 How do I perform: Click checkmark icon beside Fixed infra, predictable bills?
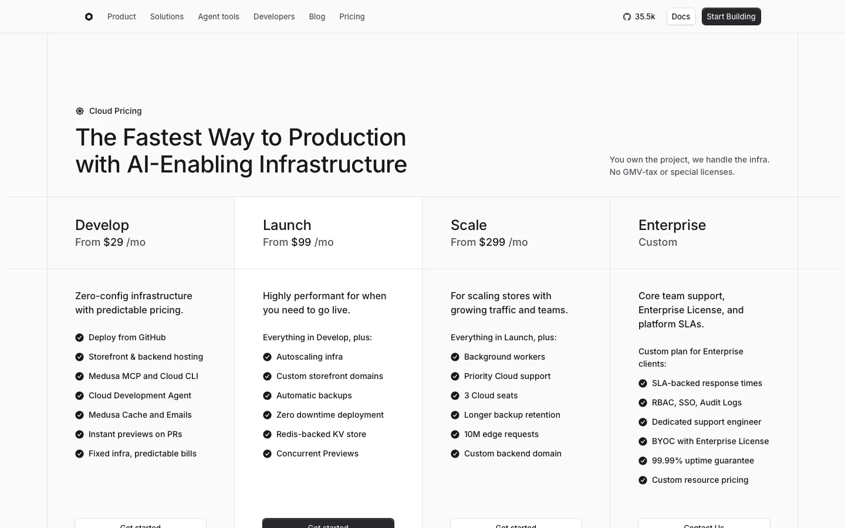tap(79, 453)
